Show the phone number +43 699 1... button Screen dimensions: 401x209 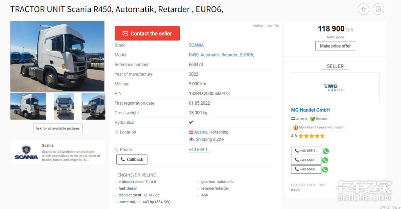306,151
